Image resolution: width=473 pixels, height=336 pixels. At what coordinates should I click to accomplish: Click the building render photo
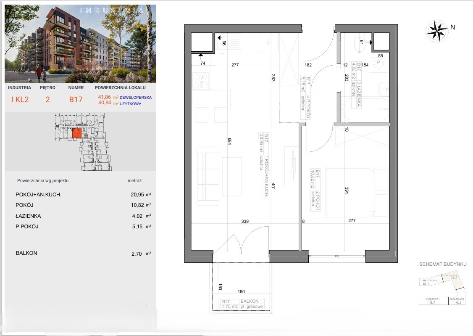(x=80, y=44)
